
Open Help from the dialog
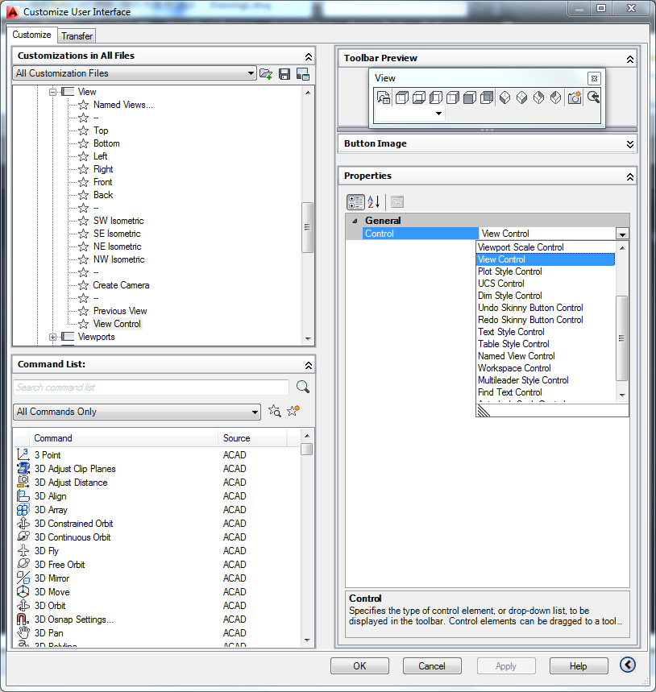tap(579, 665)
